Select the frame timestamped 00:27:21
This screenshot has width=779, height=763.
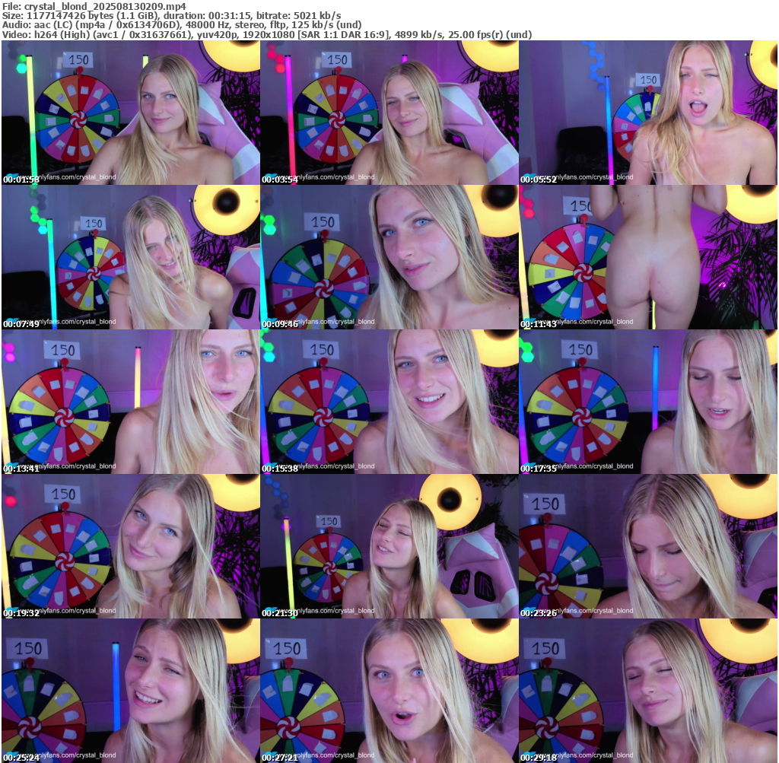pos(389,691)
